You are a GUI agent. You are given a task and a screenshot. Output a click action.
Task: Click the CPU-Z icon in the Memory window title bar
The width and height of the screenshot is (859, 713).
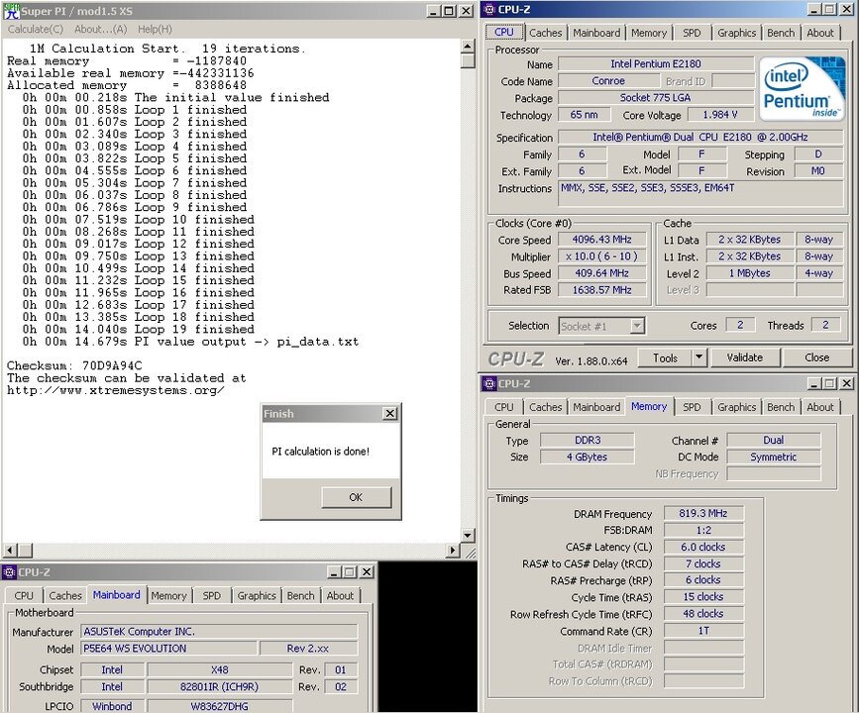pyautogui.click(x=489, y=383)
